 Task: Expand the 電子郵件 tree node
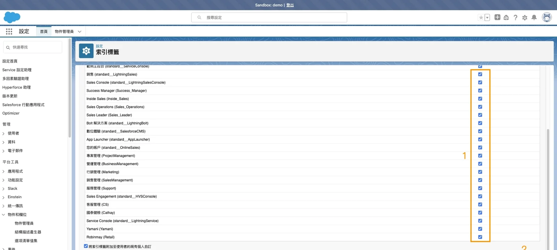[3, 151]
